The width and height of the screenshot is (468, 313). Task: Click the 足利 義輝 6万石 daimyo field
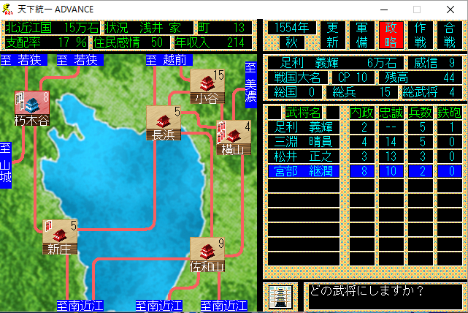336,63
